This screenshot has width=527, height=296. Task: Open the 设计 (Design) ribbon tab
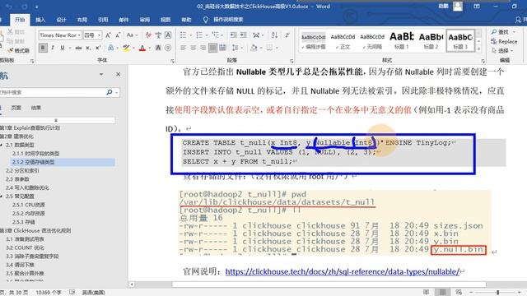click(x=61, y=20)
